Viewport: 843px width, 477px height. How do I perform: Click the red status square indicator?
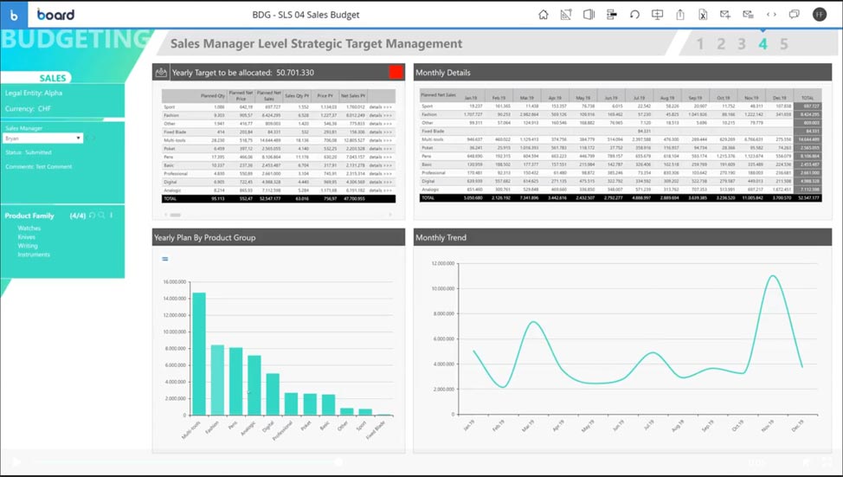(x=396, y=72)
